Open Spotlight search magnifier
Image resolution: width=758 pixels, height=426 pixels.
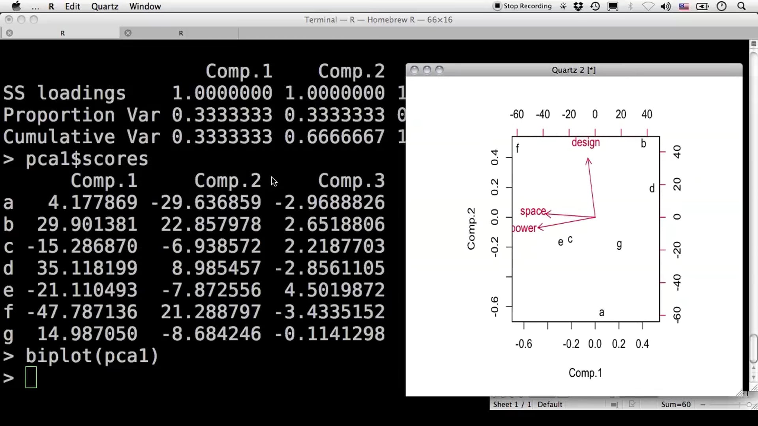[741, 6]
